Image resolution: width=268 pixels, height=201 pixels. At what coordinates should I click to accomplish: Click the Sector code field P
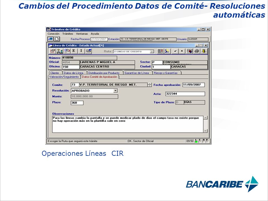click(157, 62)
